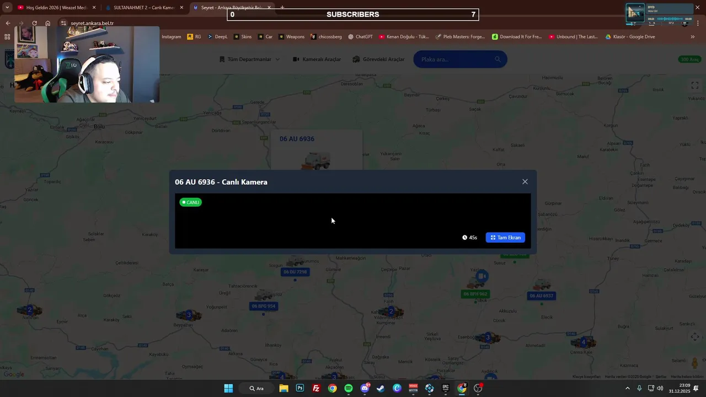Screen dimensions: 706x397
Task: Open vehicle cluster near Beypazarı
Action: (189, 315)
